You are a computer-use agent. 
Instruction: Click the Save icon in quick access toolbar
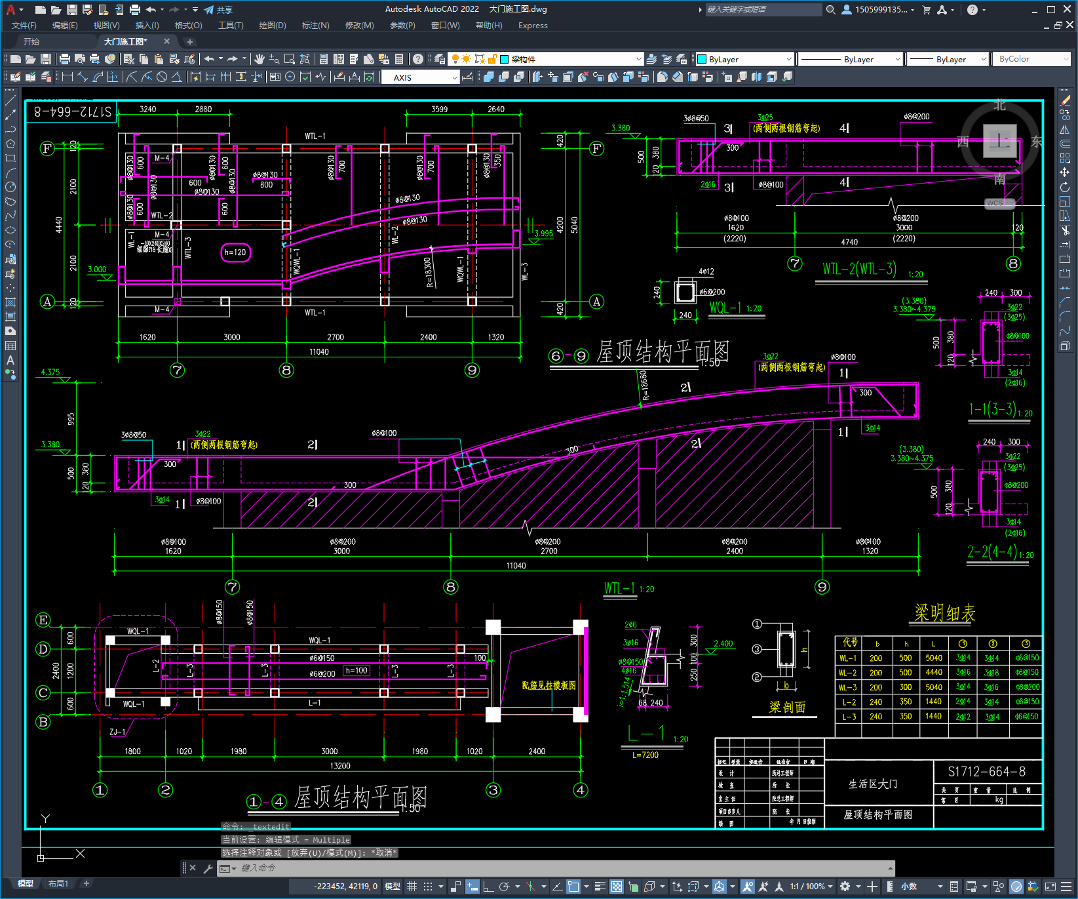(72, 10)
